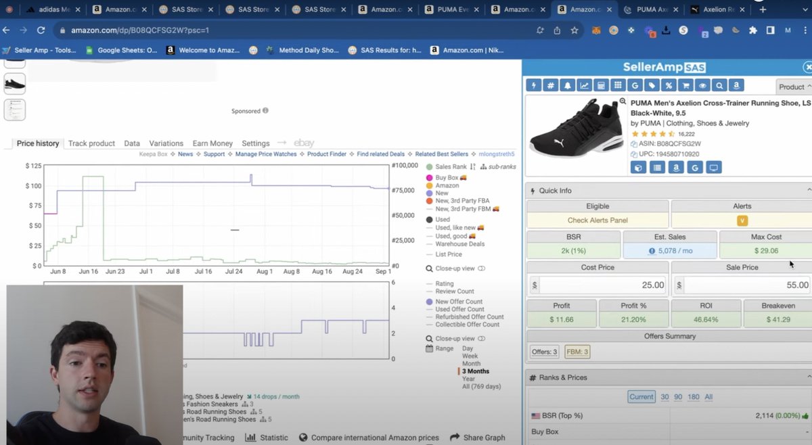Toggle the Used series in Keepa legend
Screen dimensions: 812x445
[x=430, y=220]
